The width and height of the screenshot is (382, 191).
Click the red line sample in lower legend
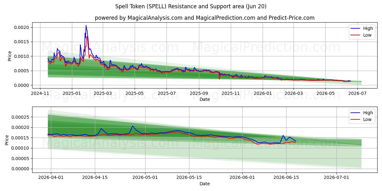point(356,120)
